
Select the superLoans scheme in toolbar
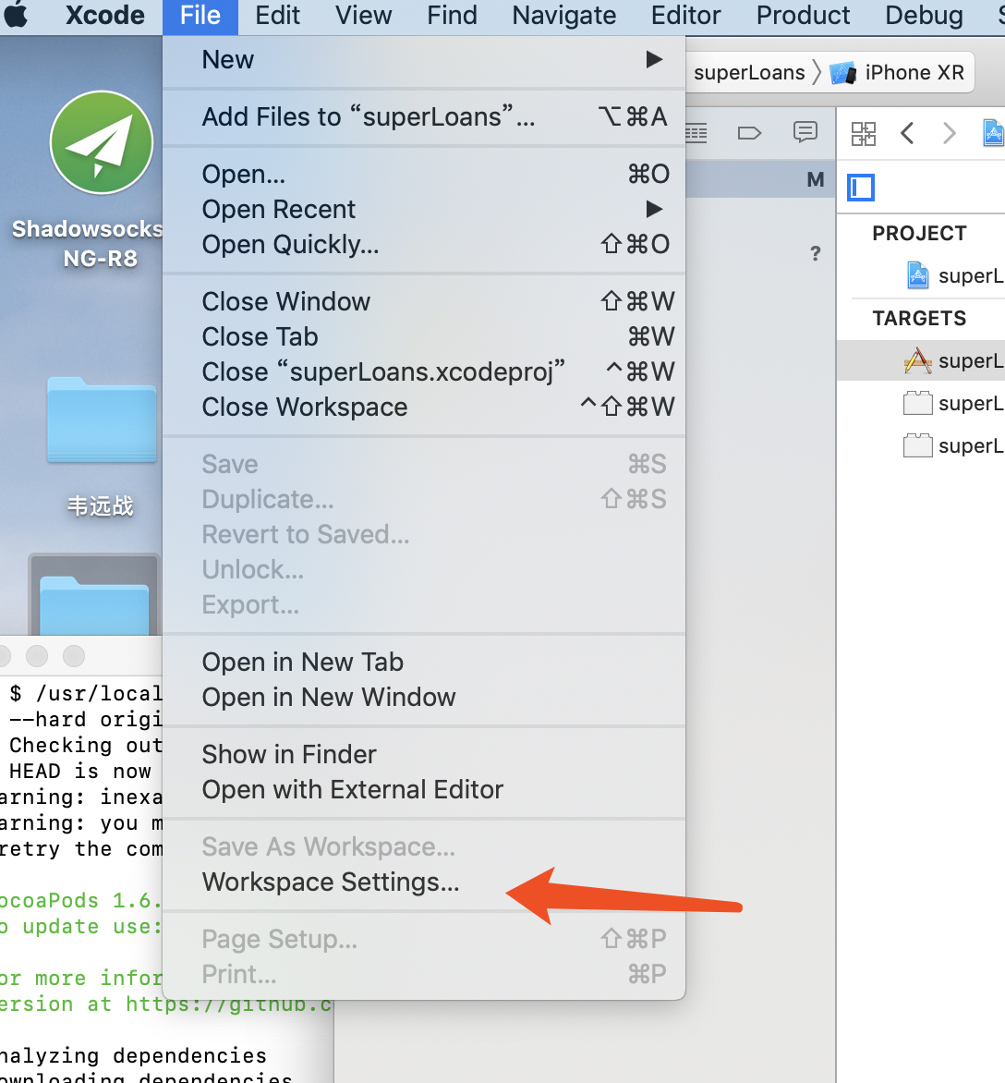[749, 72]
